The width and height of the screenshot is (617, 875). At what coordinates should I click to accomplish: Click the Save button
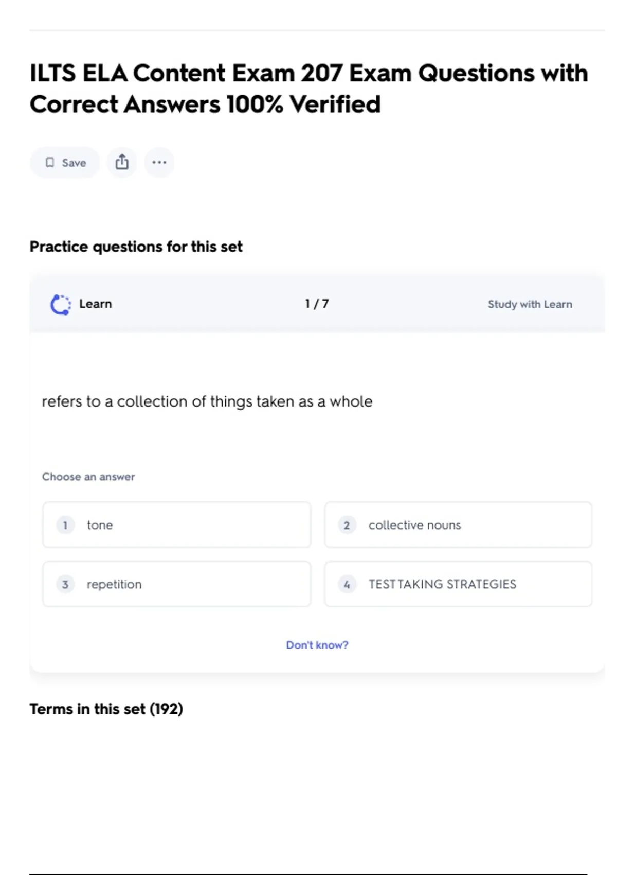[x=65, y=163]
